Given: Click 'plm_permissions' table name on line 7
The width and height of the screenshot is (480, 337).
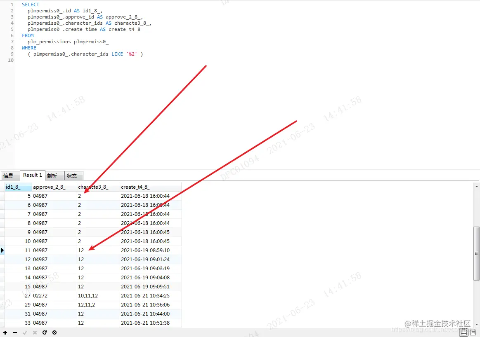Looking at the screenshot, I should pyautogui.click(x=49, y=42).
